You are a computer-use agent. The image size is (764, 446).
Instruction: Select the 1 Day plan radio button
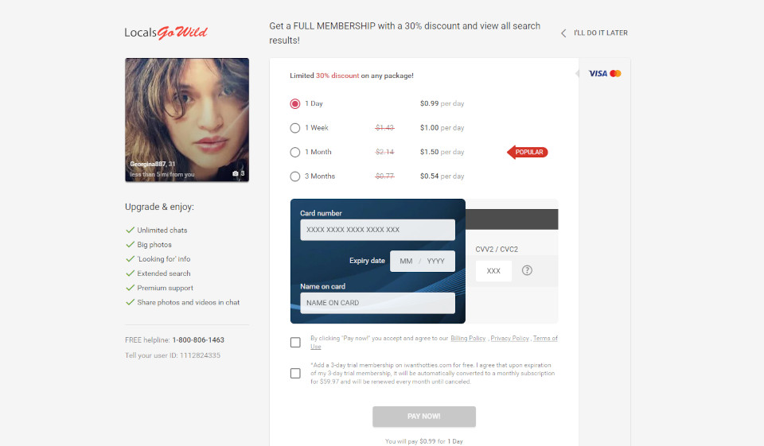[x=294, y=103]
